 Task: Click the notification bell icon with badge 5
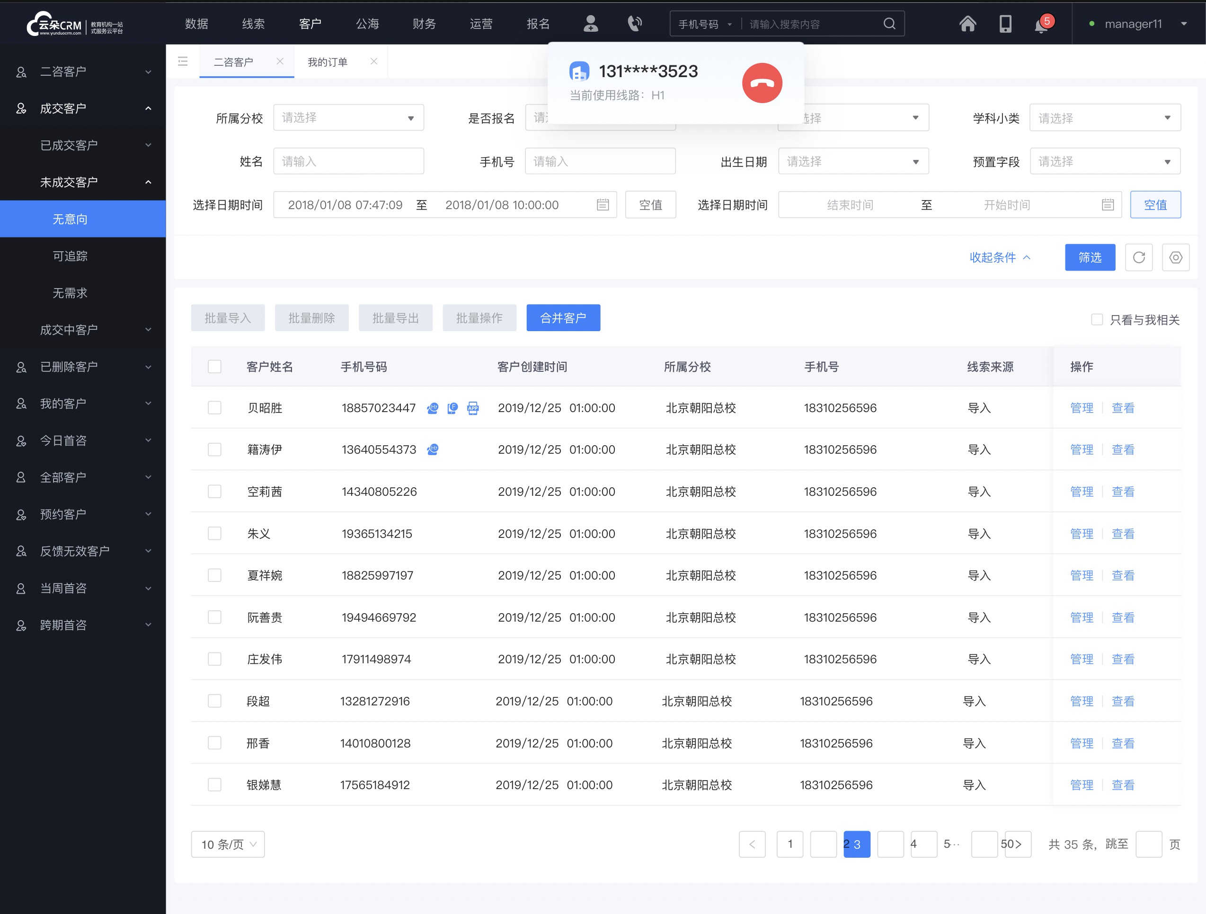pos(1042,24)
